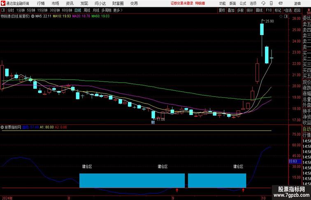The image size is (311, 200).
Task: Open the 财富圈 menu
Action: (118, 3)
